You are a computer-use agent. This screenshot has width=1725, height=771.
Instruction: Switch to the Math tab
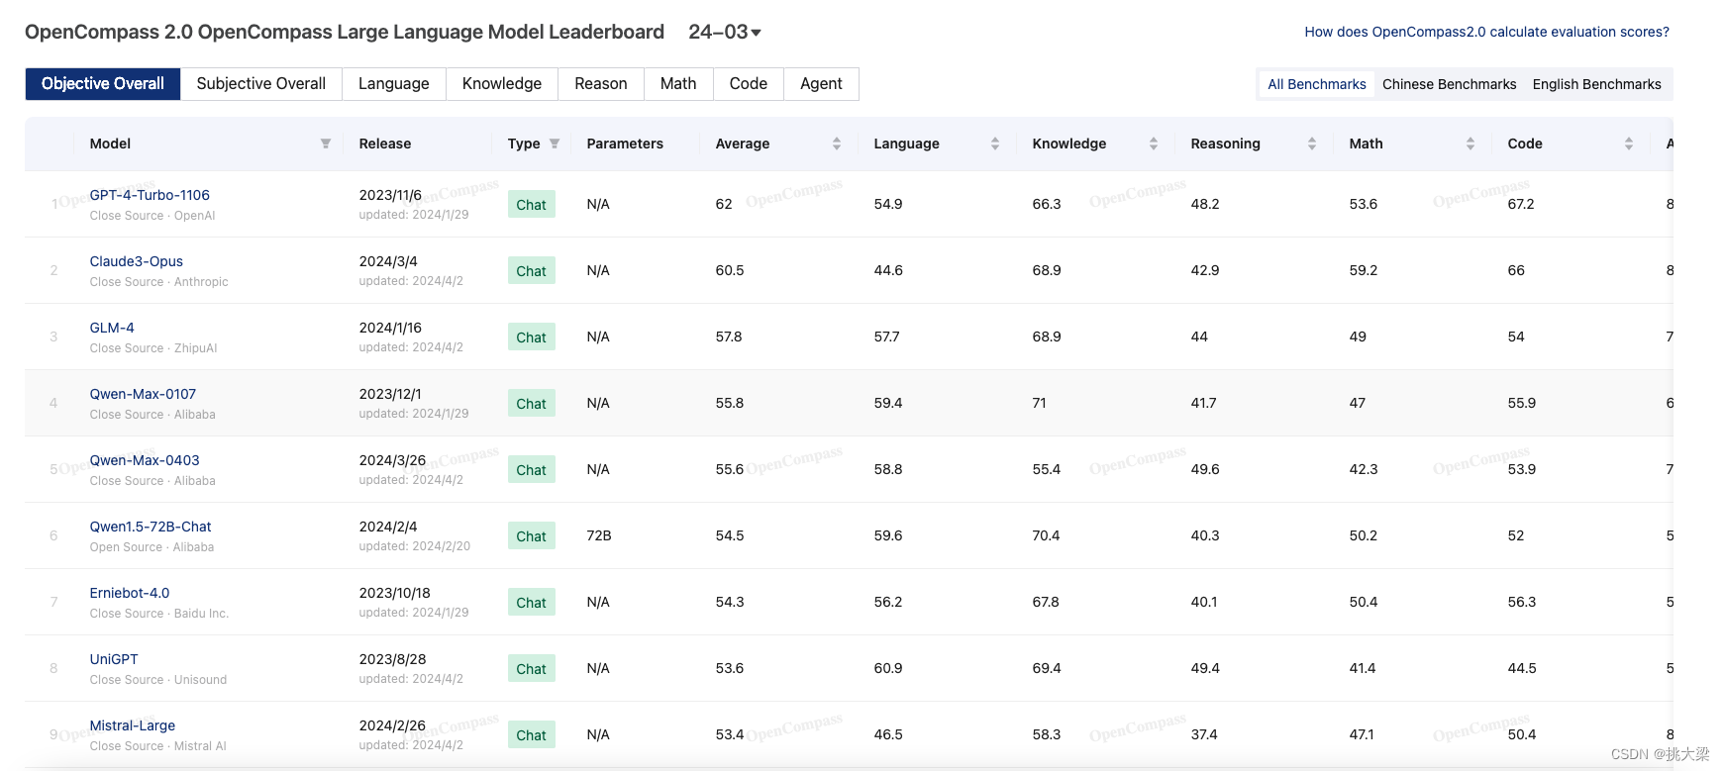[678, 84]
